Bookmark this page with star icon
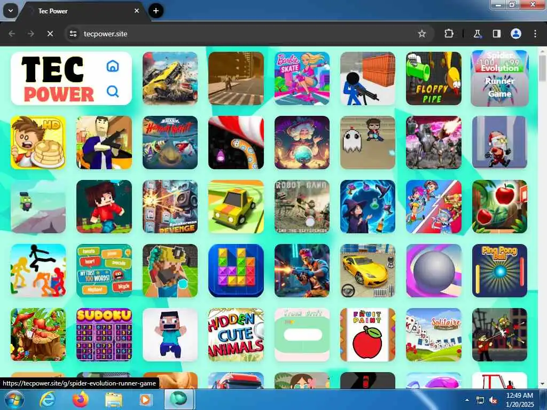Image resolution: width=547 pixels, height=410 pixels. (x=422, y=34)
